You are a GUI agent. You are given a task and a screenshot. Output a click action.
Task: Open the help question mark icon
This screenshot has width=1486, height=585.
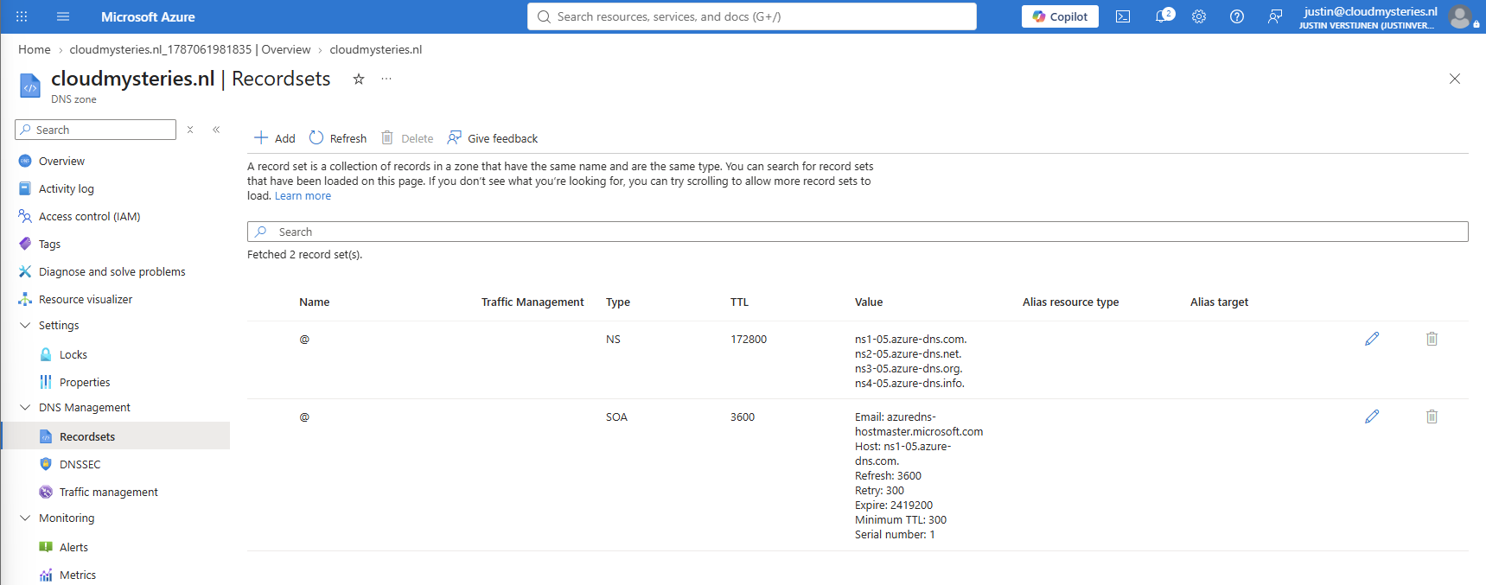[x=1237, y=16]
